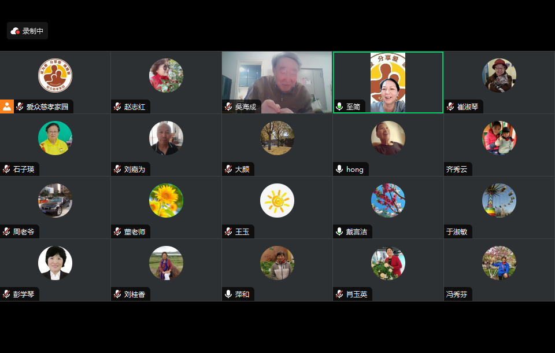
Task: Click the sun drawing avatar of 王玉
Action: click(277, 200)
